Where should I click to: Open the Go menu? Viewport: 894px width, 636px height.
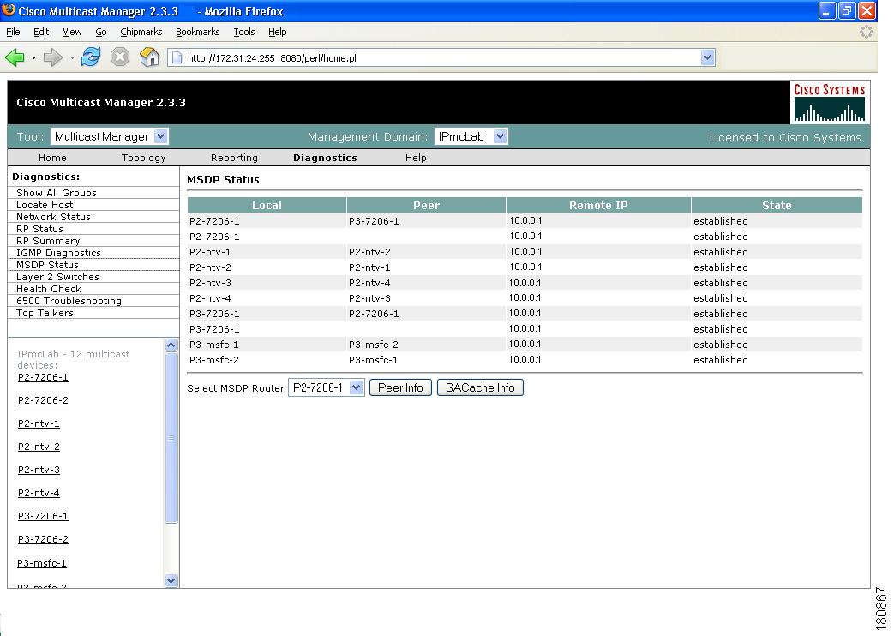101,32
